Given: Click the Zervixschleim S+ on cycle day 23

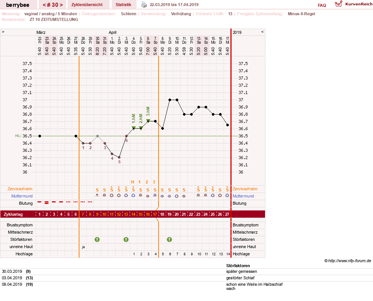Looking at the screenshot, I should click(198, 189).
